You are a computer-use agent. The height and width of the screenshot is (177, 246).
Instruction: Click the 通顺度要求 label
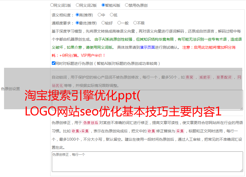tap(62, 23)
